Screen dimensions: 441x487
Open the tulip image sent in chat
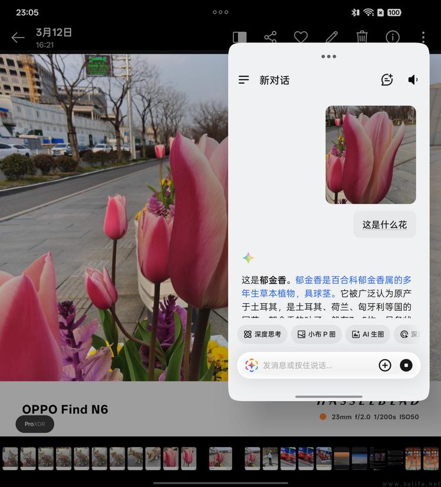[370, 154]
